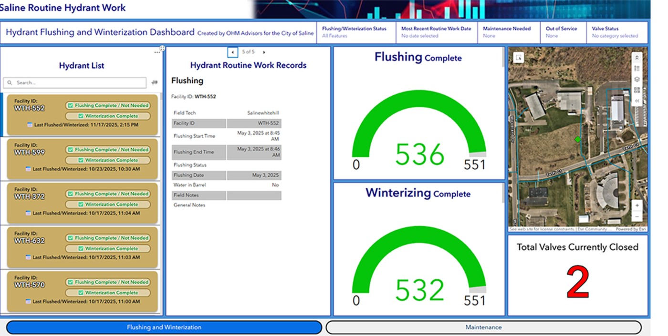Open the map layers list tool
This screenshot has width=668, height=336.
point(637,80)
